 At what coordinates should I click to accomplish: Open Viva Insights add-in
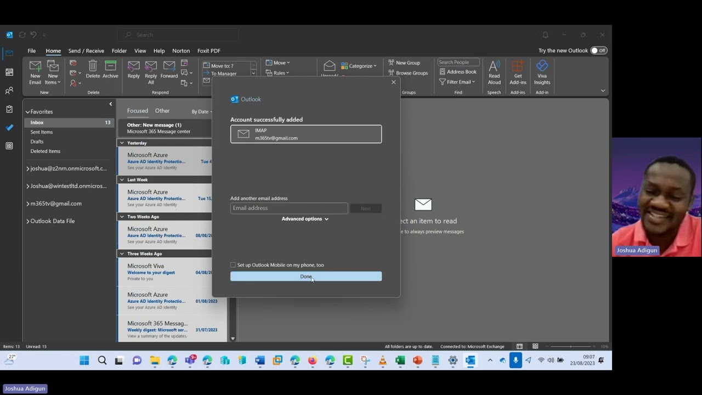coord(542,73)
